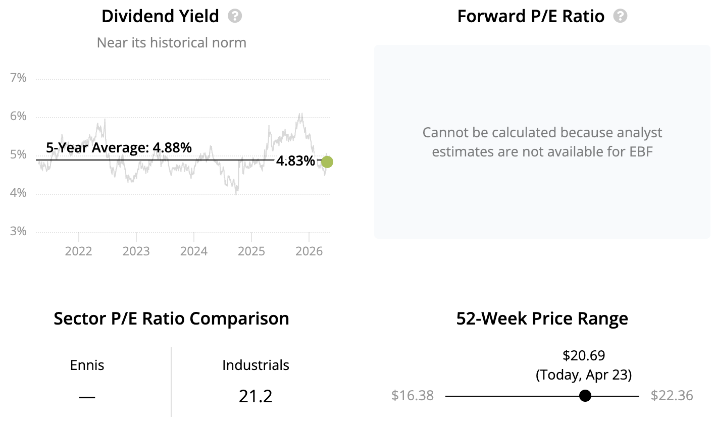Click the $16.38 52-week low value
714x427 pixels.
(x=412, y=395)
